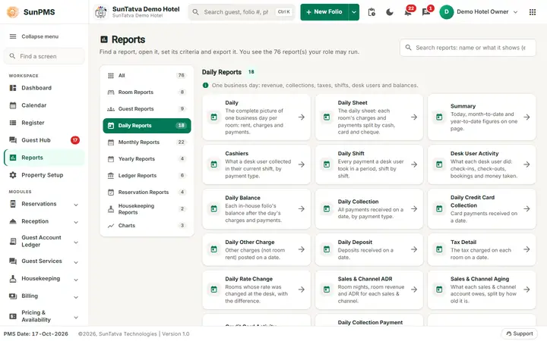Image resolution: width=547 pixels, height=341 pixels.
Task: Open Daily Shift report arrow
Action: tap(414, 164)
